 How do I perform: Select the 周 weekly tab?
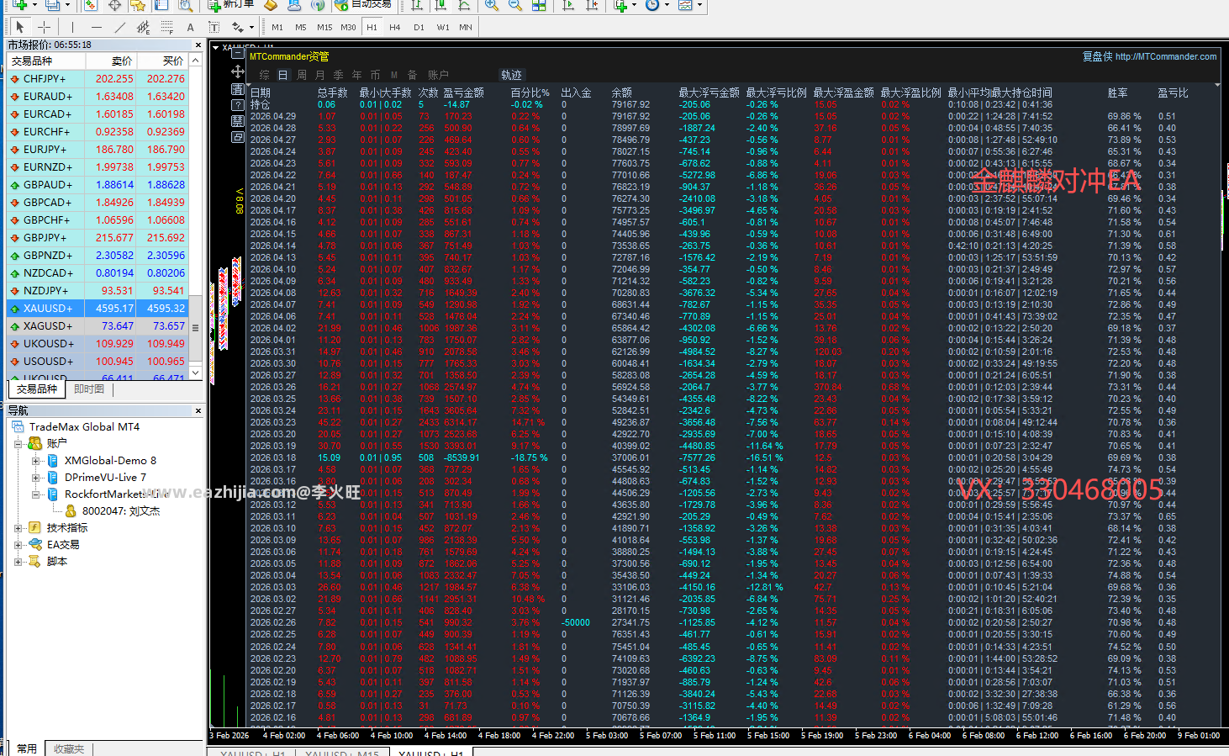click(302, 75)
